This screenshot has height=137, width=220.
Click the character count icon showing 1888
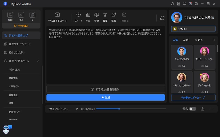click(x=10, y=15)
